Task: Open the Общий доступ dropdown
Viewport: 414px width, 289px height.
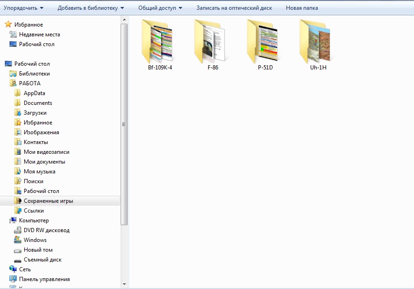Action: click(160, 8)
